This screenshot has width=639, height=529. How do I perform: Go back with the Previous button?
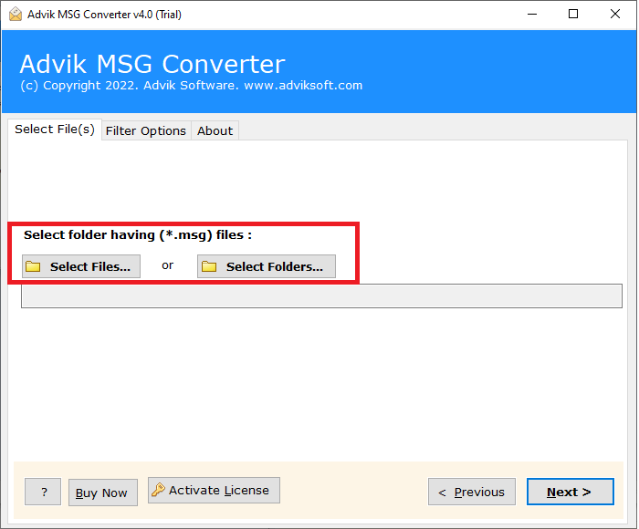472,492
